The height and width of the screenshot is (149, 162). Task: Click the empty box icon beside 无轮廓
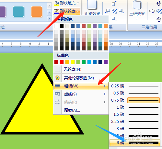tap(57, 69)
